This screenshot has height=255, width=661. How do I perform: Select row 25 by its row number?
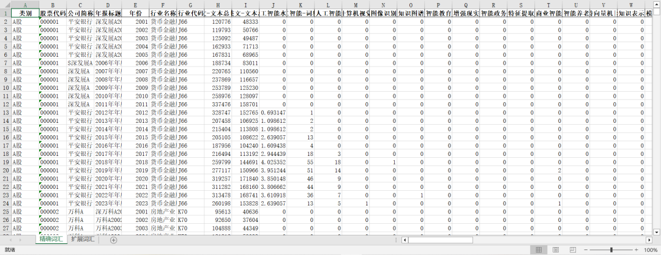click(x=6, y=212)
